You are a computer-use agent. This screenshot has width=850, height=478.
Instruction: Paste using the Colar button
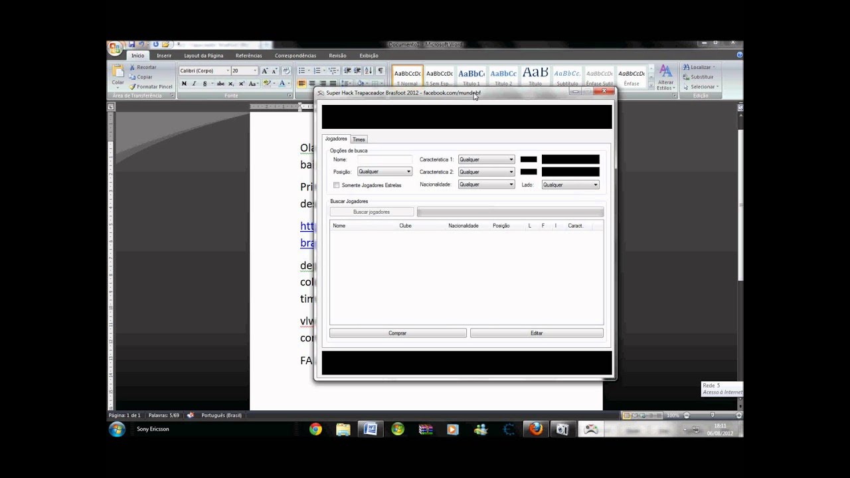pos(118,76)
